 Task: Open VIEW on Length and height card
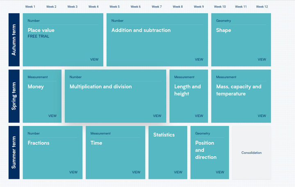click(x=199, y=116)
